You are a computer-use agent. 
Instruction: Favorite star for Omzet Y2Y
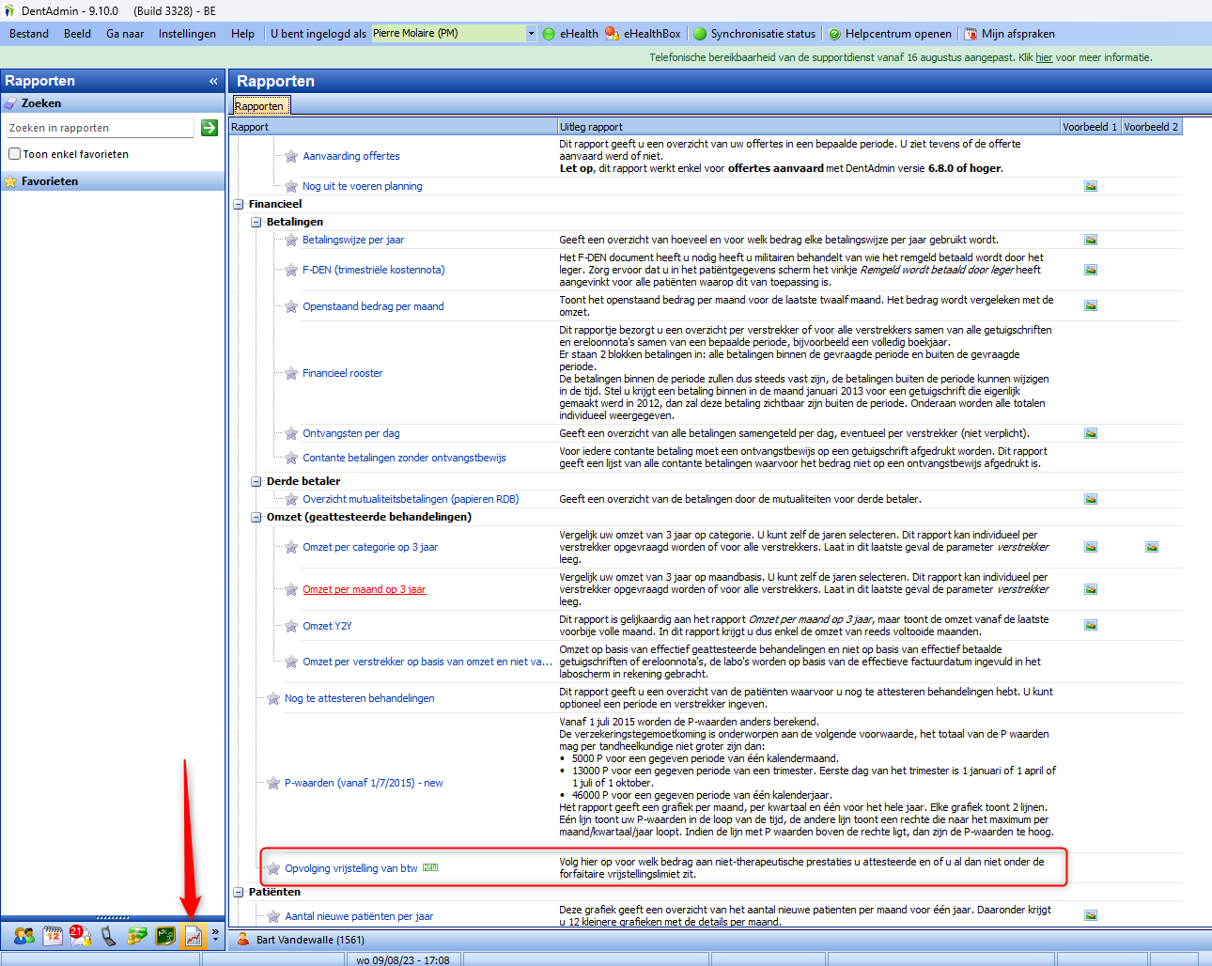click(291, 626)
